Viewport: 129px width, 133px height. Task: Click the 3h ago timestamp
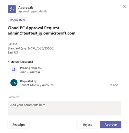point(113,85)
